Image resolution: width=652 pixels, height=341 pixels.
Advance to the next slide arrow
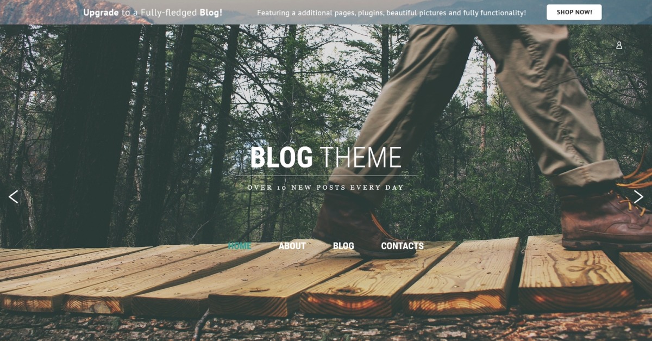[638, 197]
